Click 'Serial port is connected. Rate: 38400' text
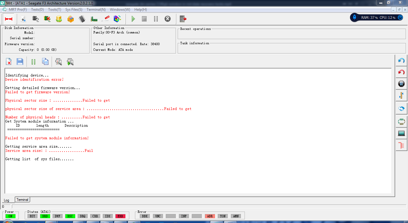This screenshot has height=223, width=408. click(x=126, y=44)
